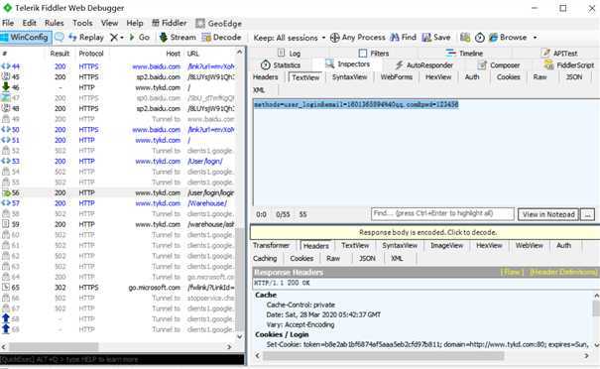Open the File menu
Image resolution: width=600 pixels, height=369 pixels.
point(8,23)
